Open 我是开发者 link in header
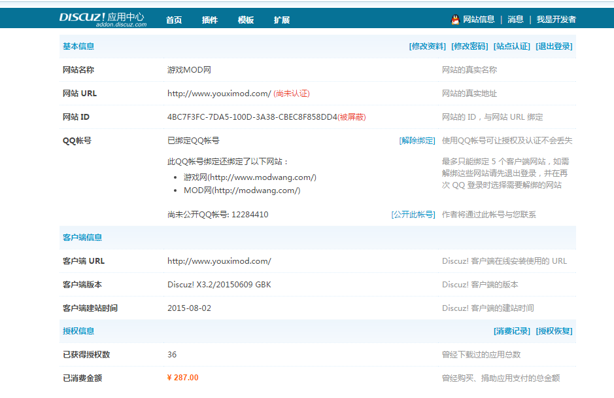This screenshot has width=614, height=398. (x=556, y=20)
